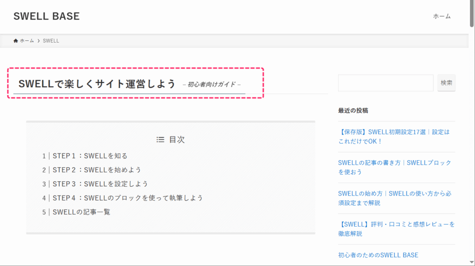Screen dimensions: 475x266
Task: Click the 初心者向けガイド subtitle text
Action: tap(212, 84)
